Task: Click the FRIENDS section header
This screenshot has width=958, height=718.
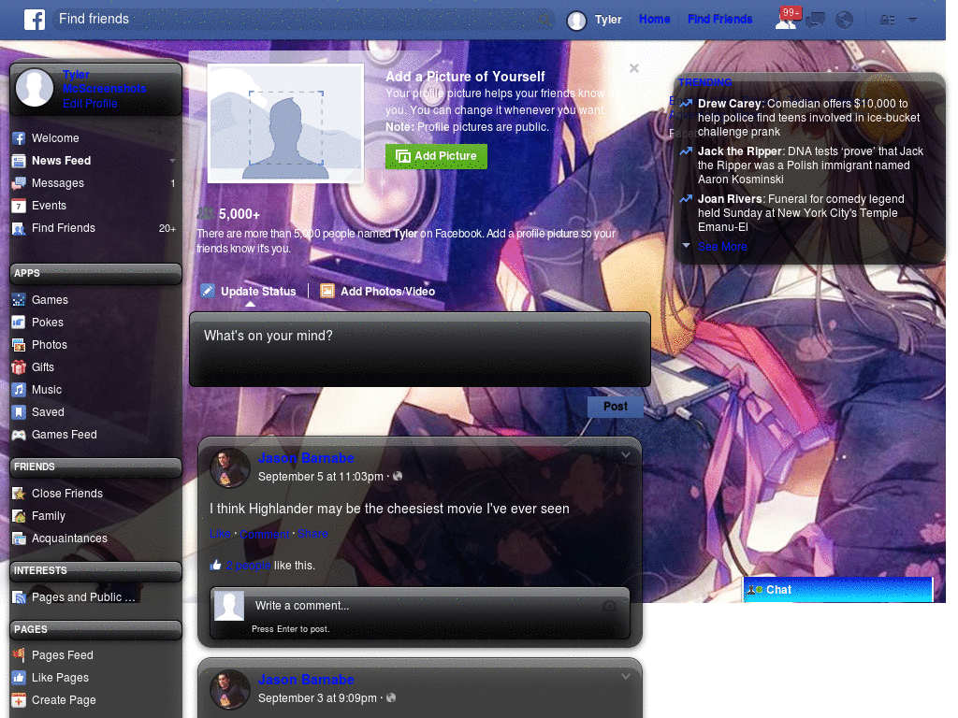Action: [95, 467]
